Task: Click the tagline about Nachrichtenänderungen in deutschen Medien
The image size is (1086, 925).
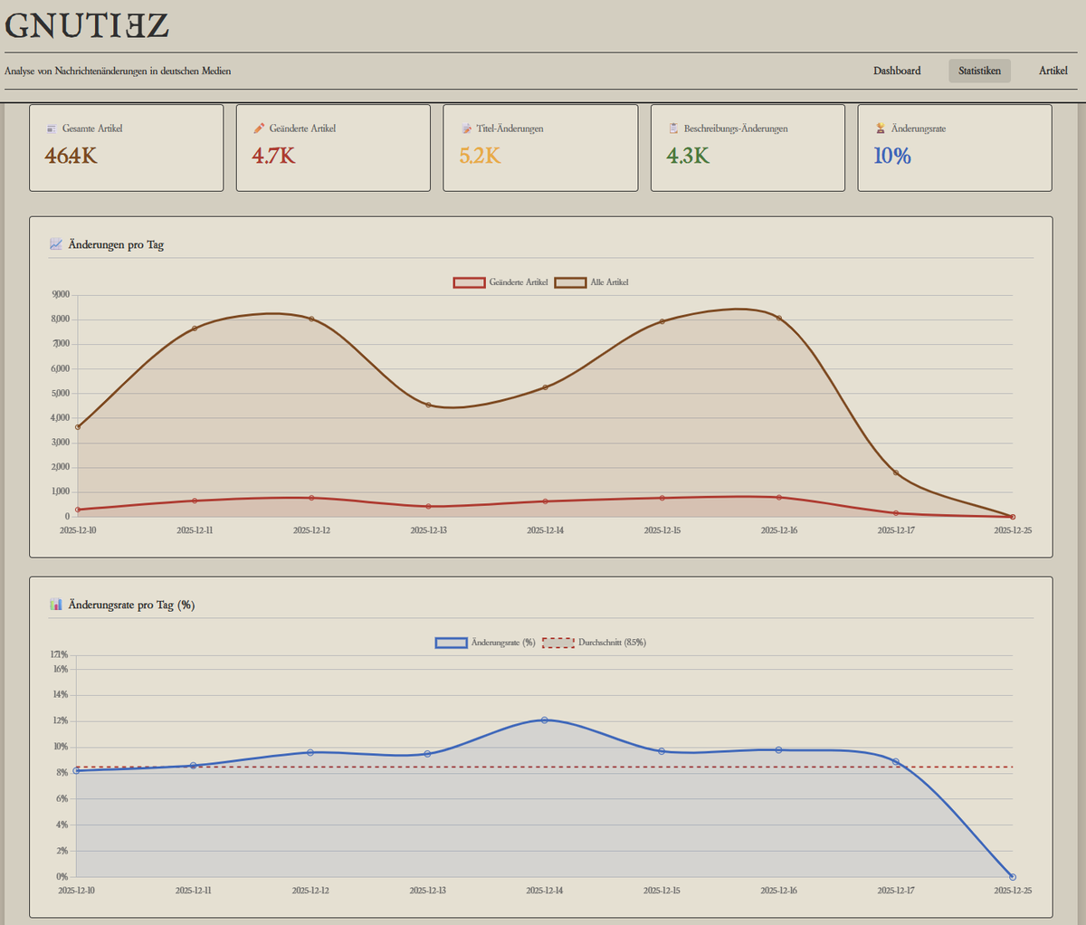Action: click(x=118, y=71)
